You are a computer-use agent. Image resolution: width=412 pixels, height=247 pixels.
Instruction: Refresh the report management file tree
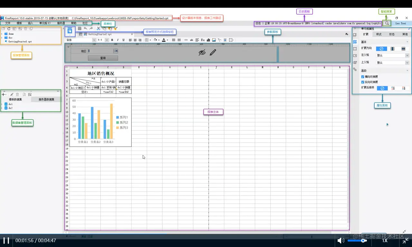9,29
